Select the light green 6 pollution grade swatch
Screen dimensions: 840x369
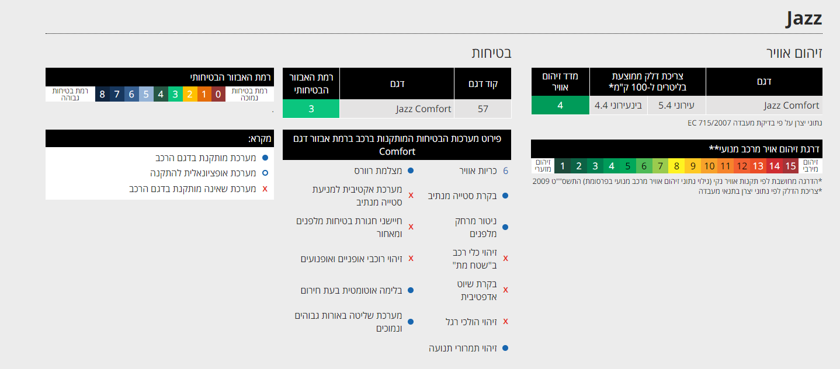click(x=644, y=166)
